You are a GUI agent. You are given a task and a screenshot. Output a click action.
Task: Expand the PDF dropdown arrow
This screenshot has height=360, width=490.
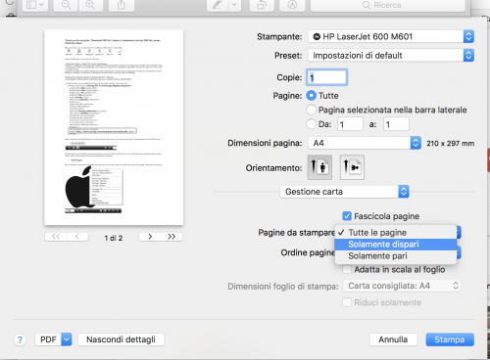click(67, 339)
